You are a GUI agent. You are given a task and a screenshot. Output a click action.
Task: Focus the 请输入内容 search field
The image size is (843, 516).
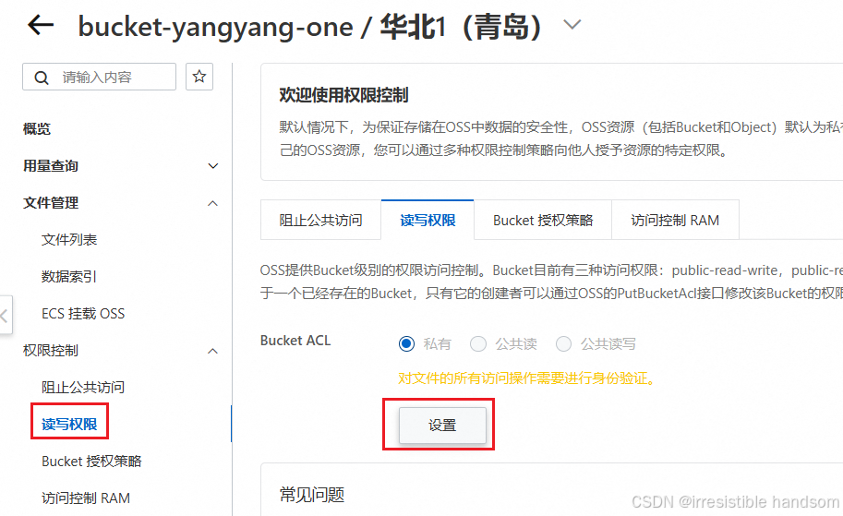coord(99,77)
